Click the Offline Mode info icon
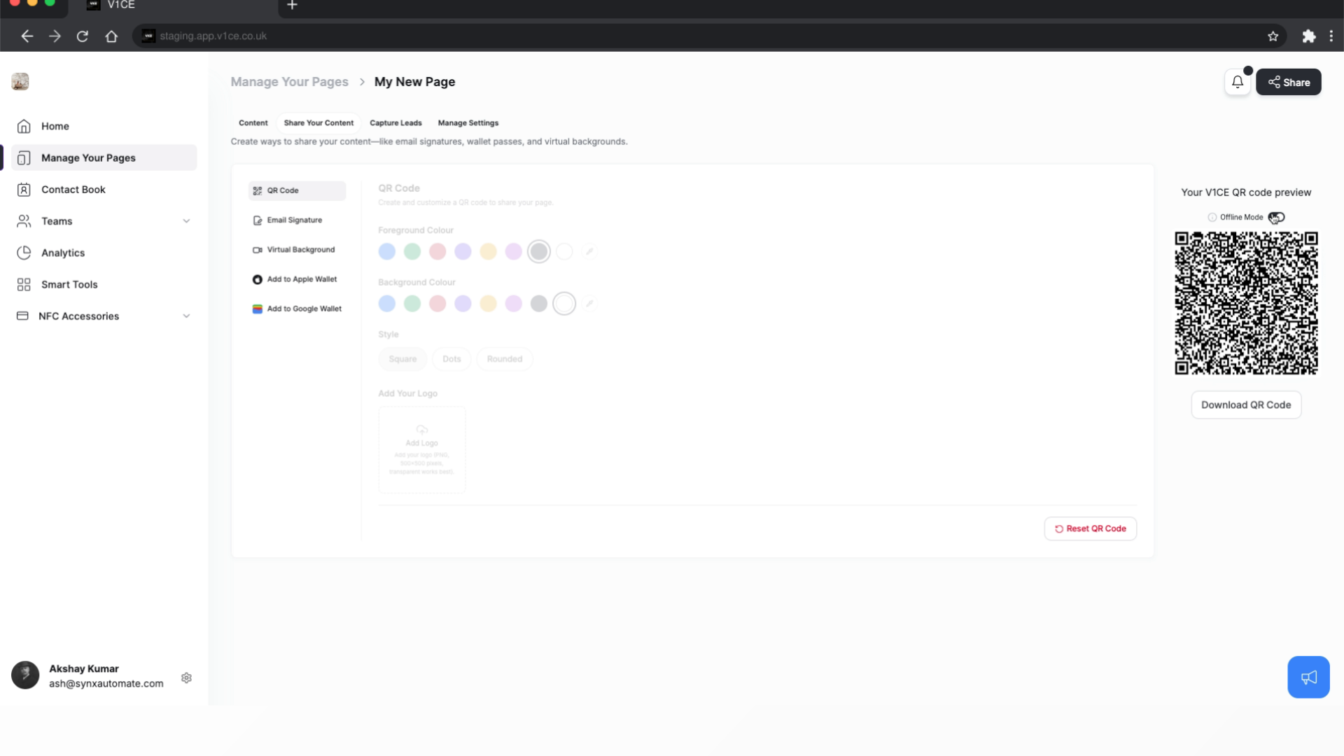The height and width of the screenshot is (756, 1344). click(x=1212, y=217)
